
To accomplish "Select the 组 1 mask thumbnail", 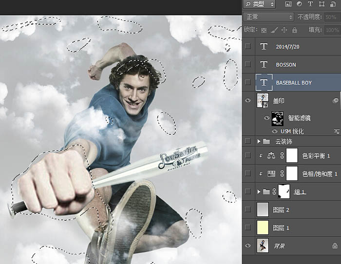I will point(284,191).
